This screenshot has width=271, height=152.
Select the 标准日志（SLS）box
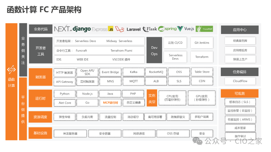point(240,102)
